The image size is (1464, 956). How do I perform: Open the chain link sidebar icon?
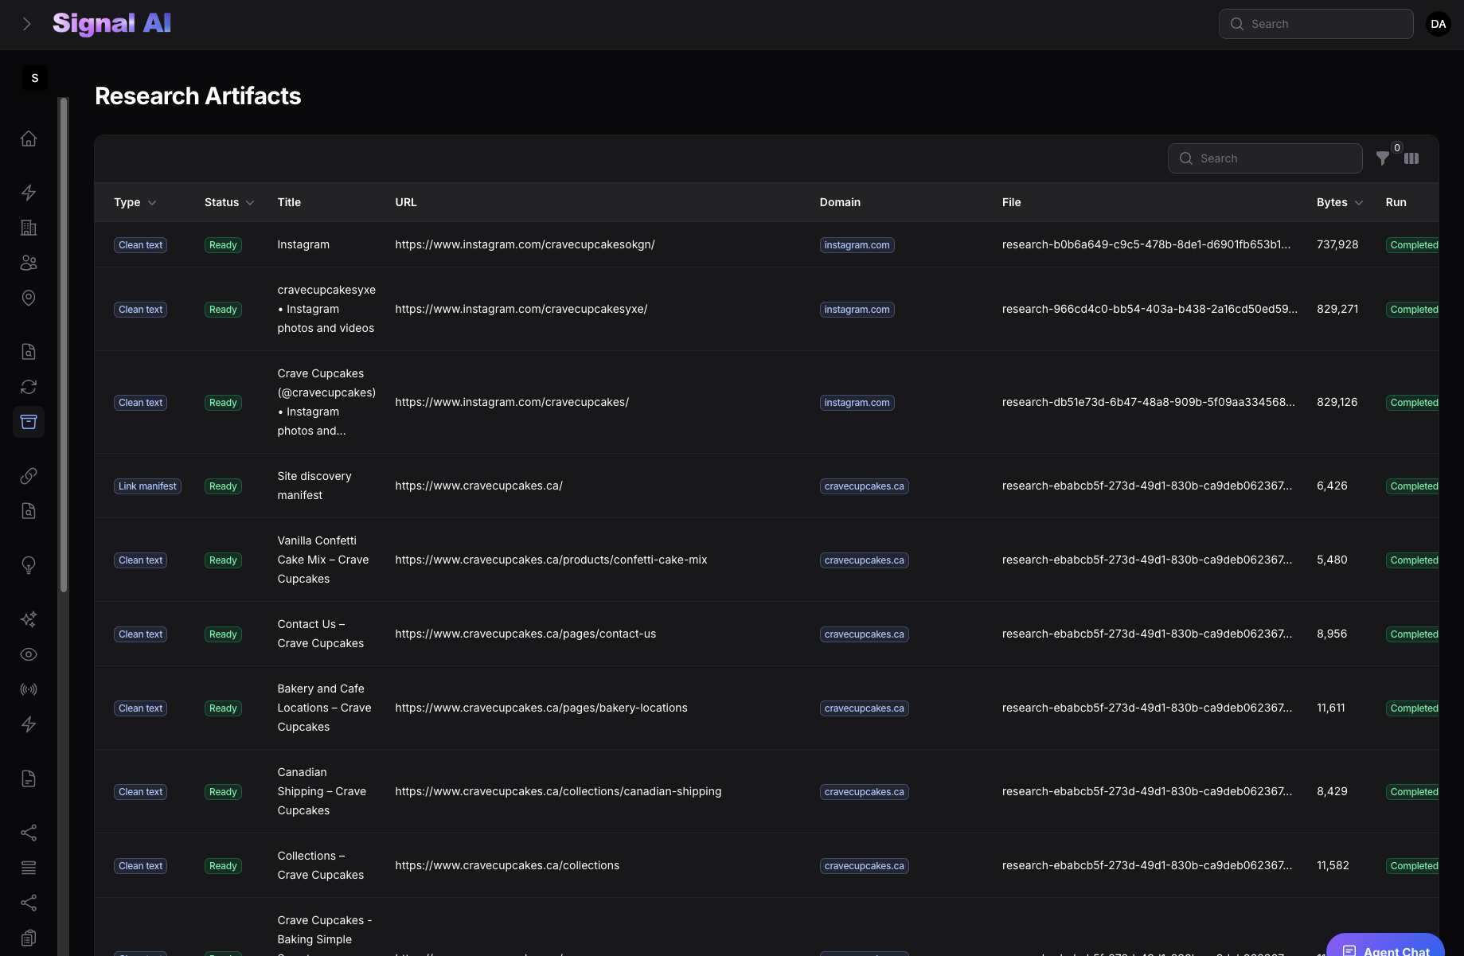click(x=29, y=476)
